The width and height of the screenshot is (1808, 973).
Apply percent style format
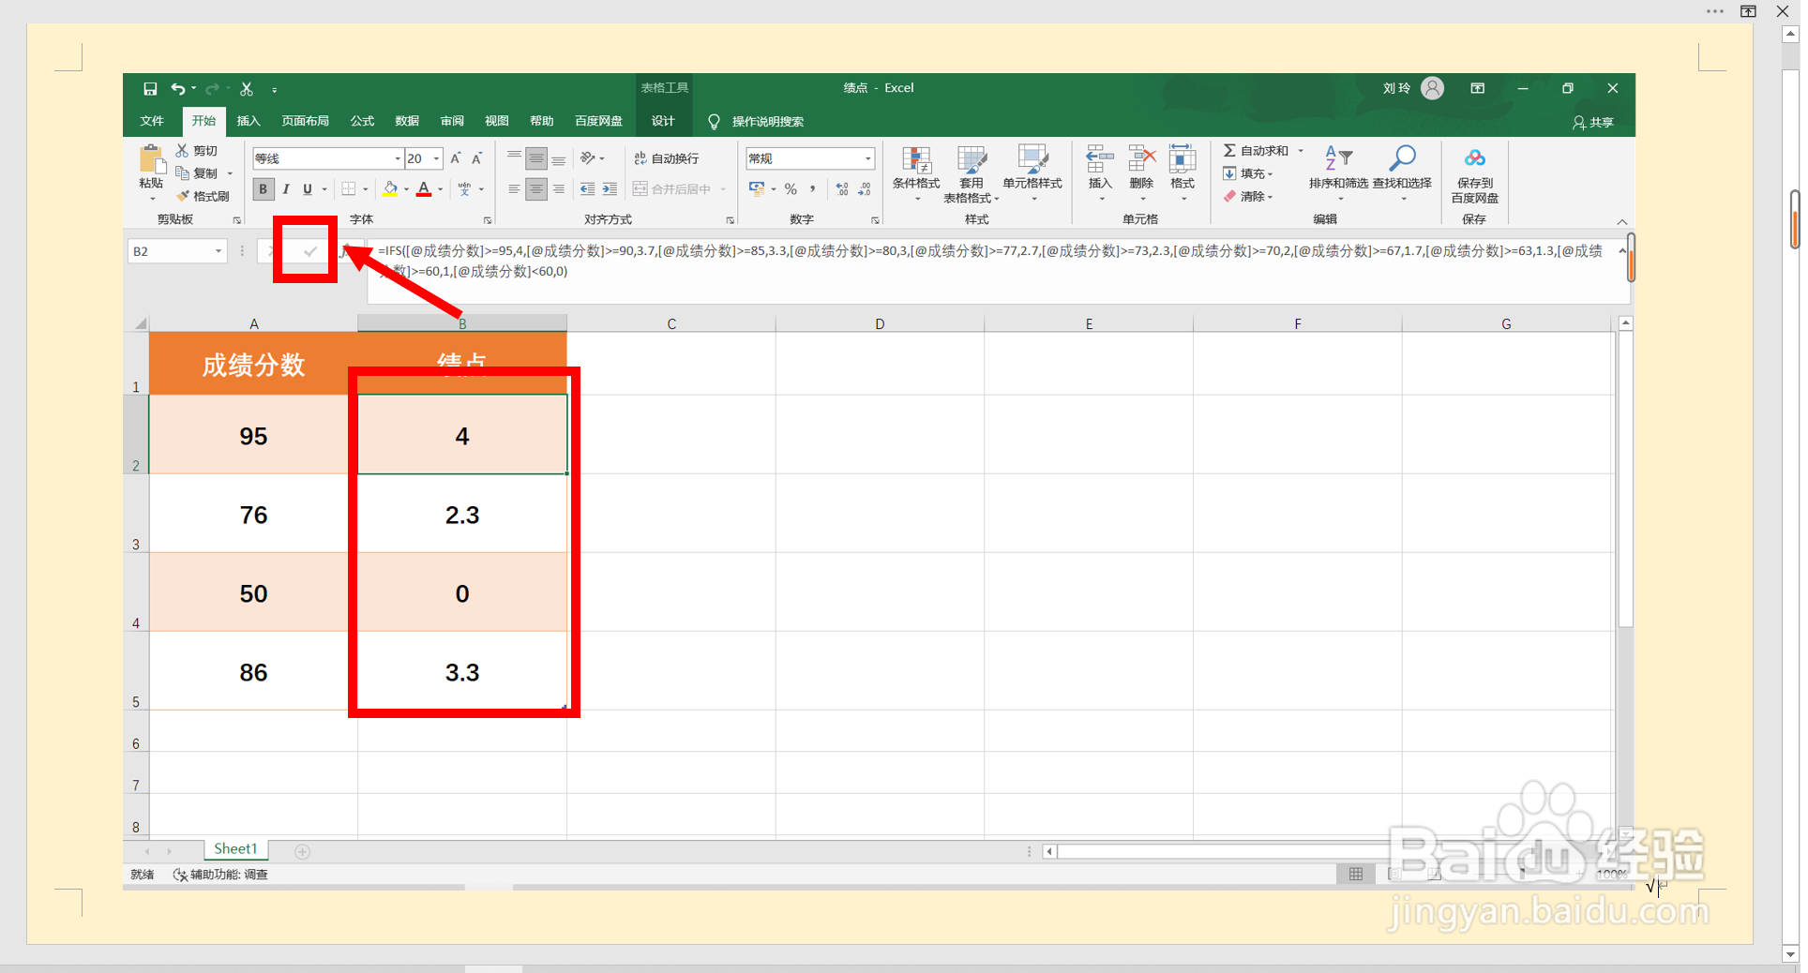pyautogui.click(x=791, y=189)
